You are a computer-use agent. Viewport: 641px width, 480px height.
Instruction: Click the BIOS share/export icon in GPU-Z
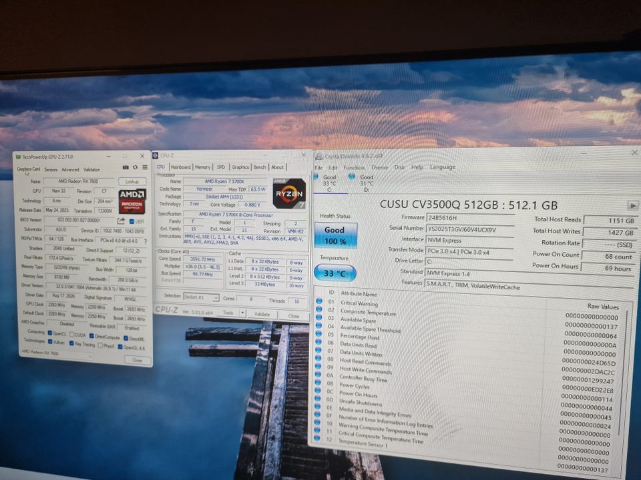pyautogui.click(x=121, y=221)
